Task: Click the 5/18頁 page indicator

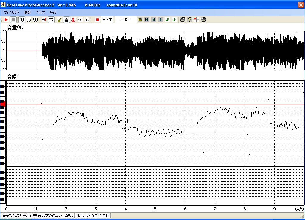Action: 92,215
